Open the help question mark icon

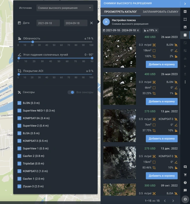click(185, 183)
